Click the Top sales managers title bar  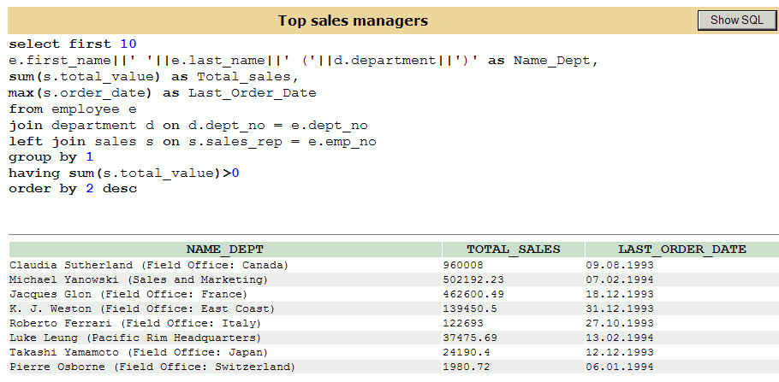point(353,21)
